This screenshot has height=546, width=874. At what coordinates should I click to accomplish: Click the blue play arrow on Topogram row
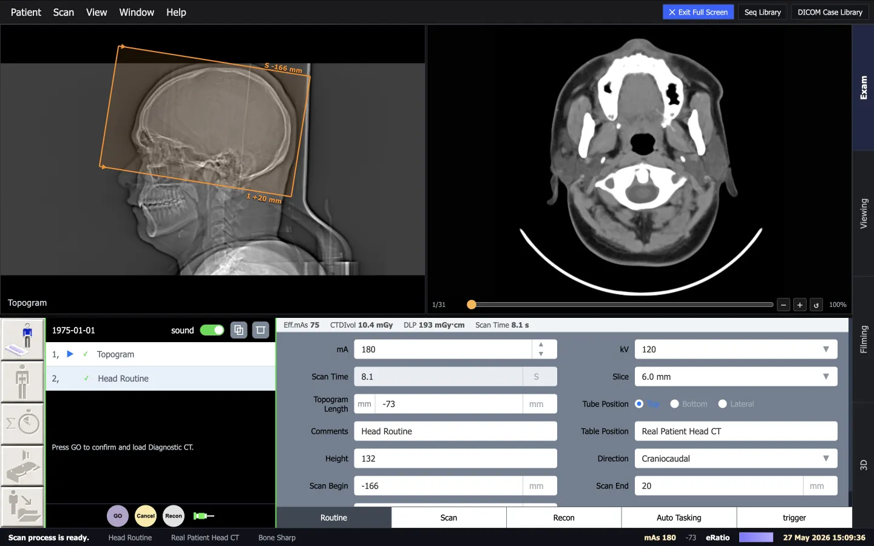(x=70, y=354)
